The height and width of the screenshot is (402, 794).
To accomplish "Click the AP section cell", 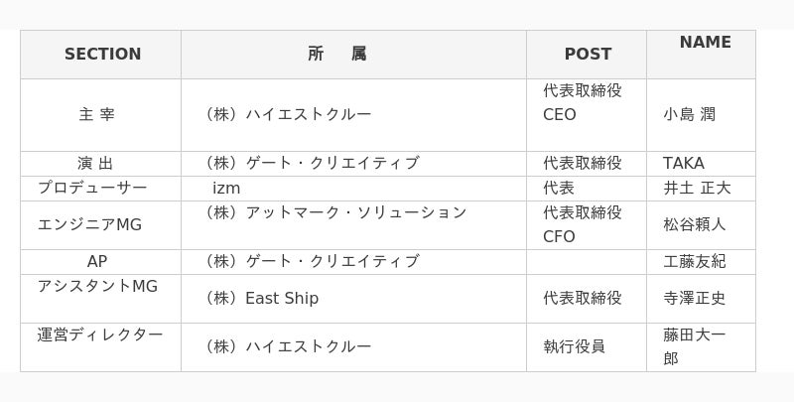I will [97, 261].
